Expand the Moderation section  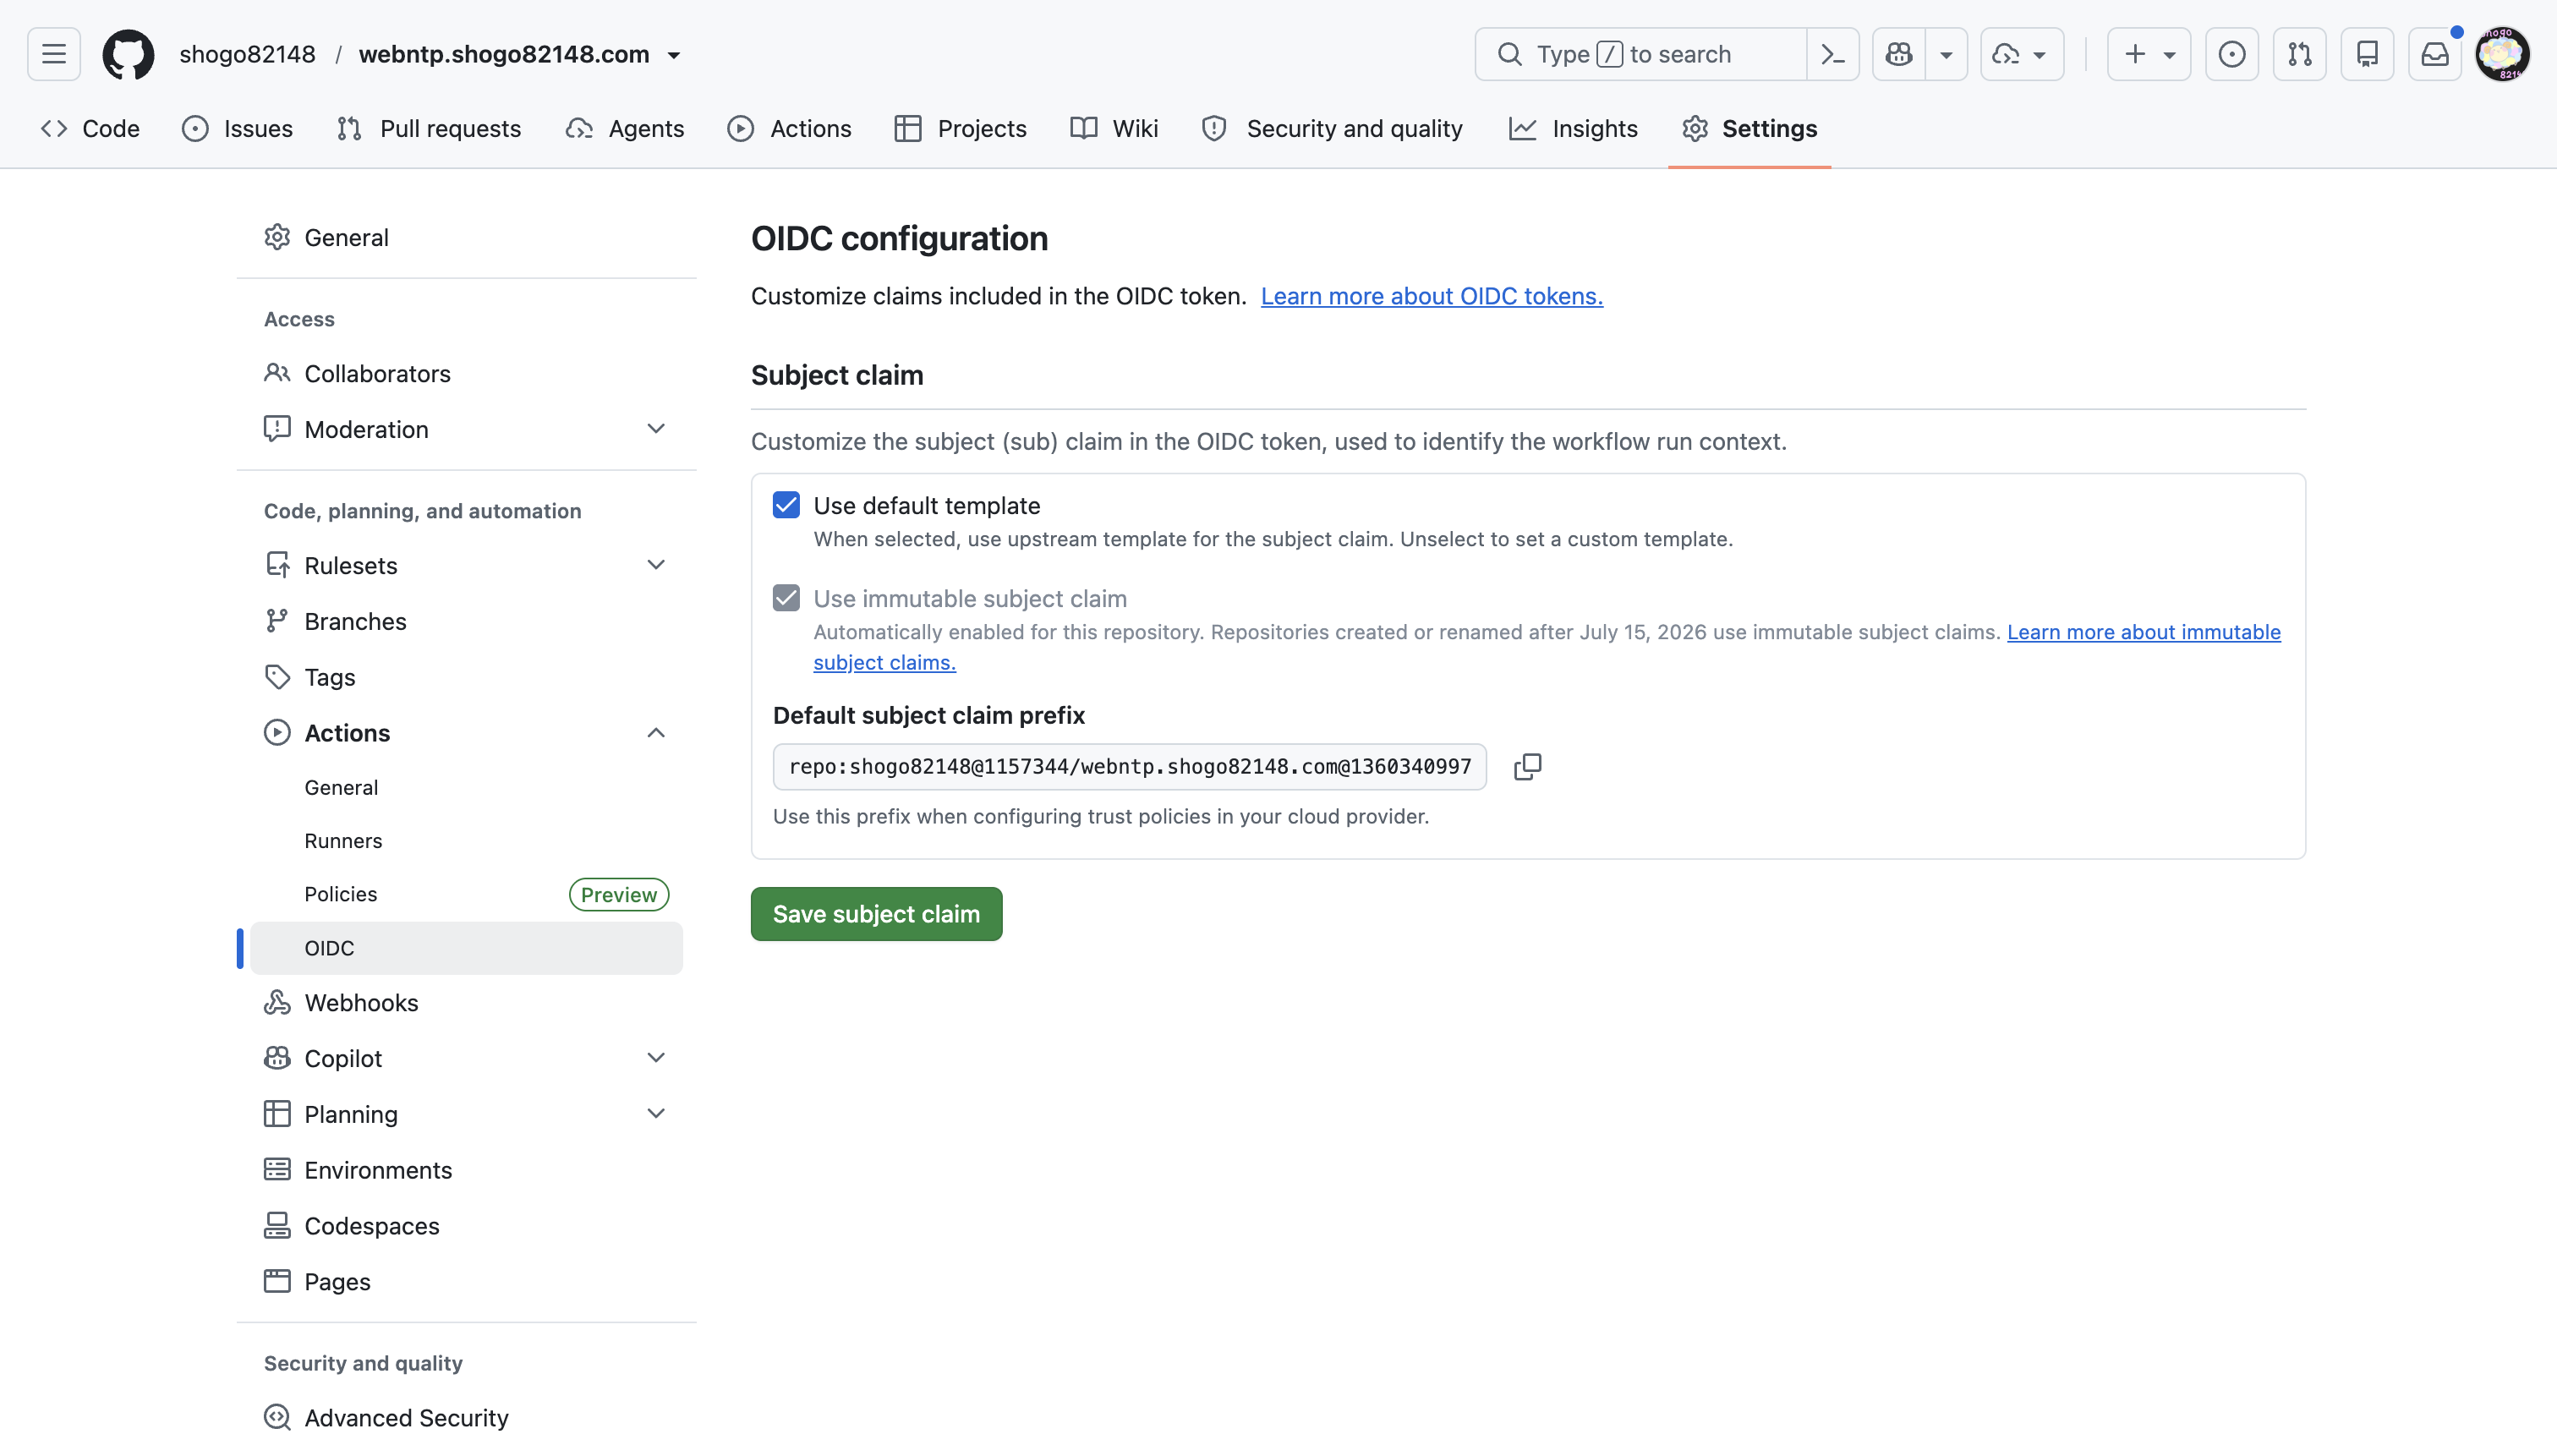656,429
